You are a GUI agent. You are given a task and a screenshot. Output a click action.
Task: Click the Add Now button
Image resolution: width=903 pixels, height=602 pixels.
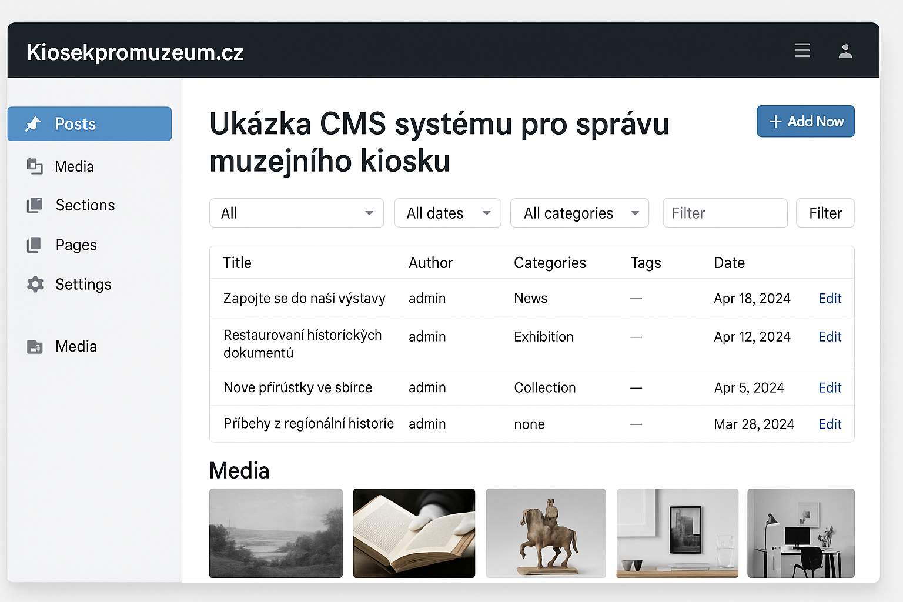(x=805, y=121)
